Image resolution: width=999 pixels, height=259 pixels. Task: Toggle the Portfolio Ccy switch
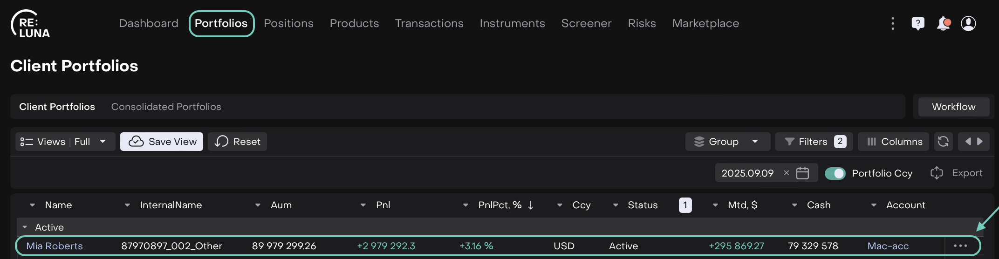coord(835,173)
